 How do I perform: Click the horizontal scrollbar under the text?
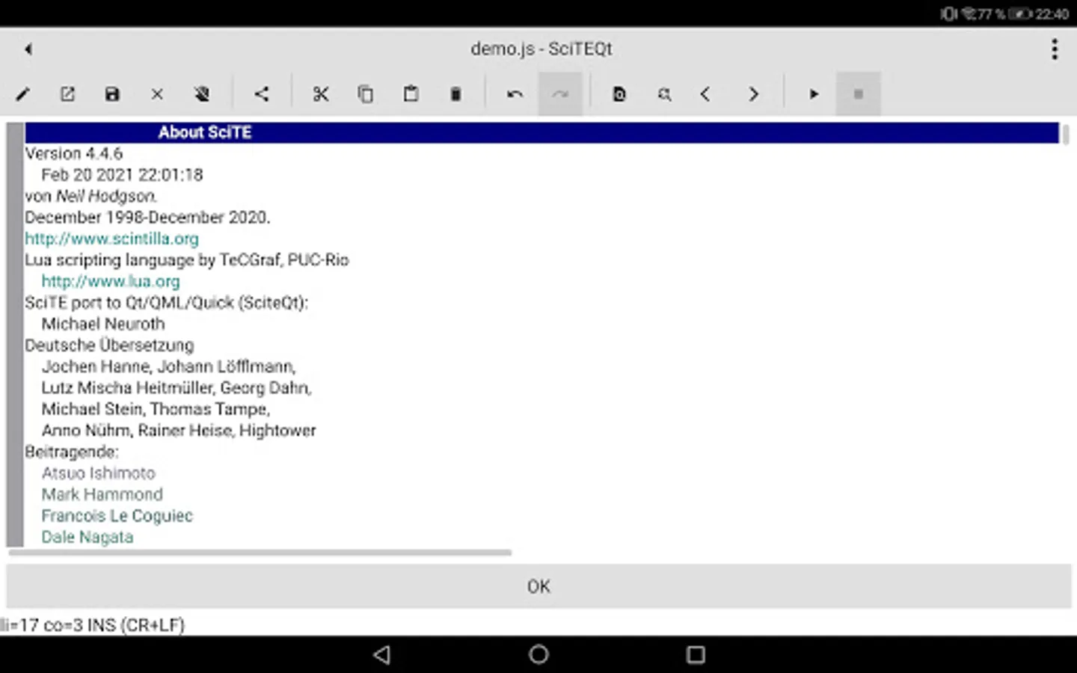pyautogui.click(x=260, y=553)
